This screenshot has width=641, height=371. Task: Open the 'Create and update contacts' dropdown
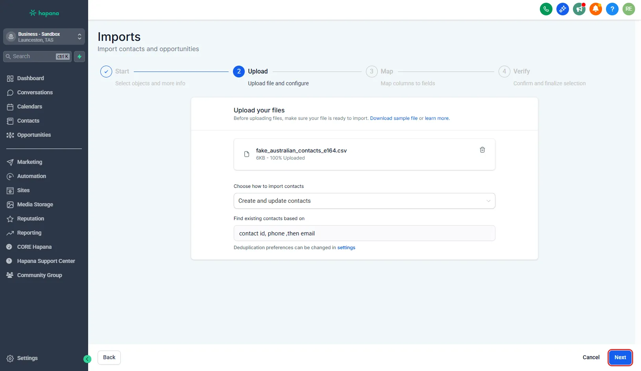click(364, 201)
